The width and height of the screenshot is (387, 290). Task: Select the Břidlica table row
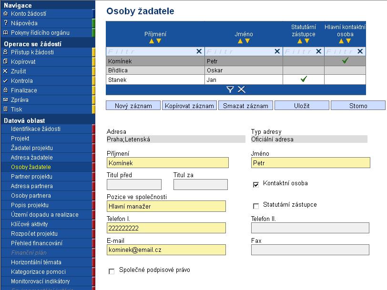(236, 70)
